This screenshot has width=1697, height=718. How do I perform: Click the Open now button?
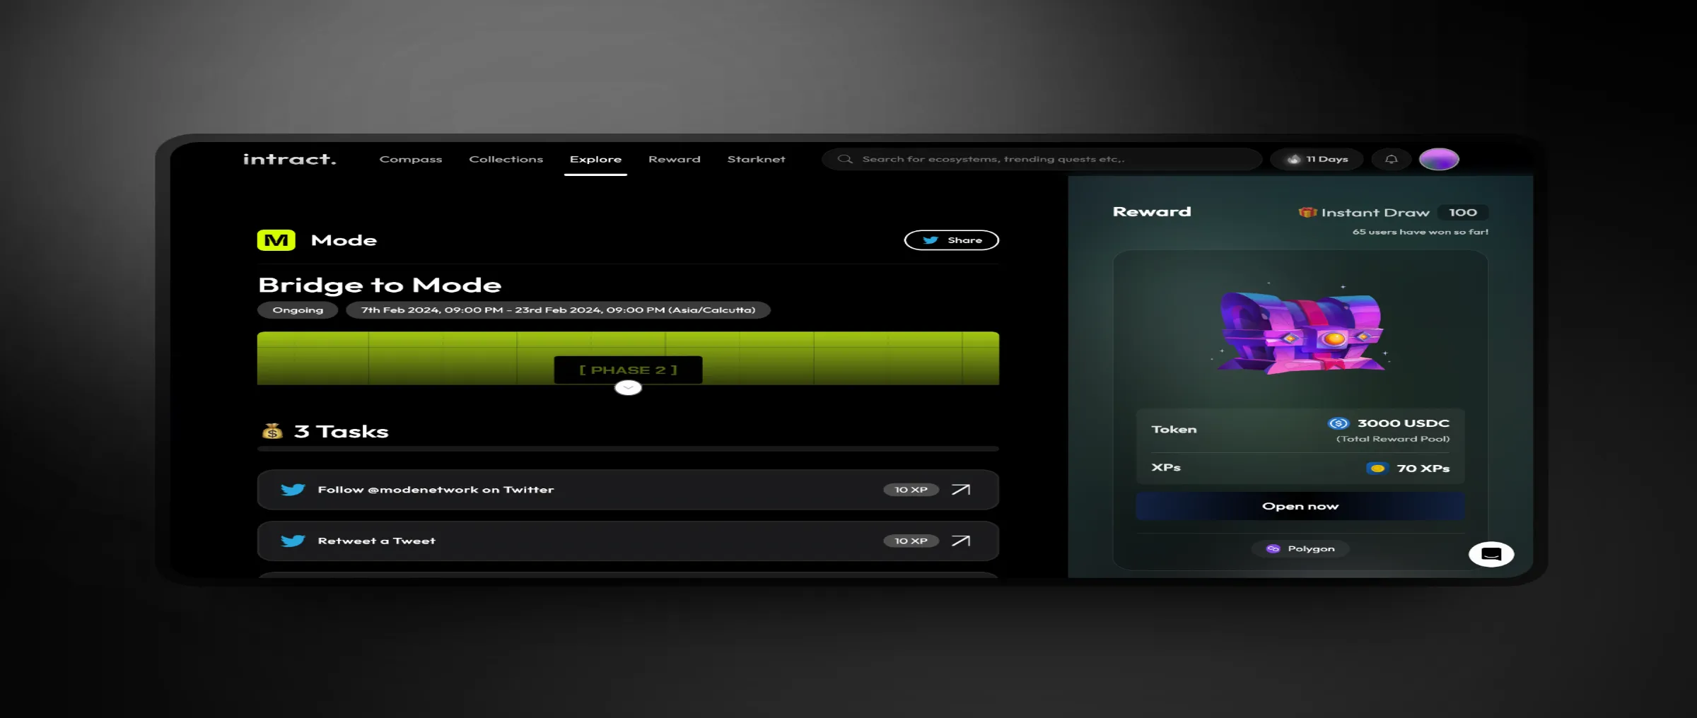point(1300,506)
